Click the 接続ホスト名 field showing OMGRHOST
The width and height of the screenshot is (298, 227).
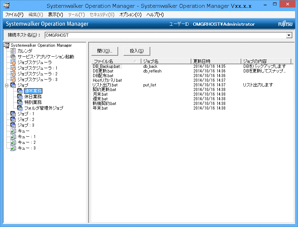coord(166,35)
